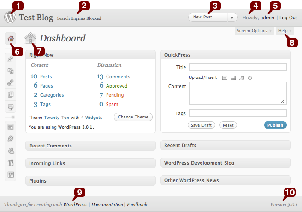
Task: Click Add Media icon in QuickPress
Action: (250, 78)
